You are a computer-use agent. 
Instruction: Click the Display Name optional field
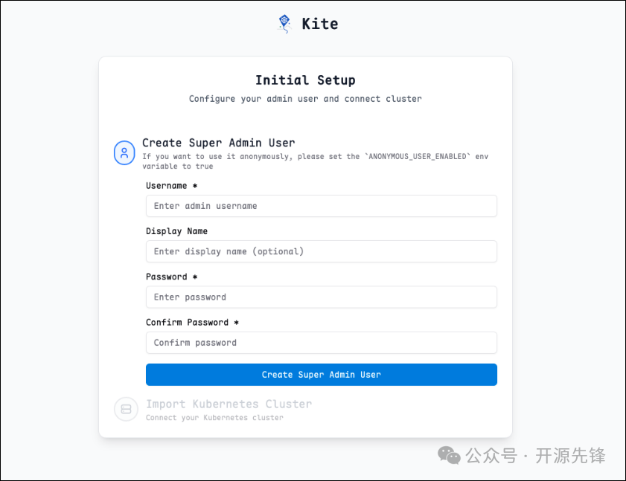321,251
